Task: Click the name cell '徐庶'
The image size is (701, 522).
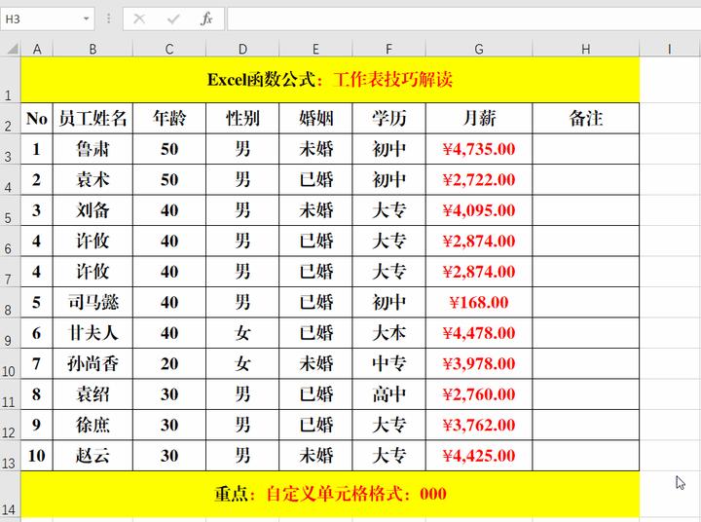Action: (92, 425)
